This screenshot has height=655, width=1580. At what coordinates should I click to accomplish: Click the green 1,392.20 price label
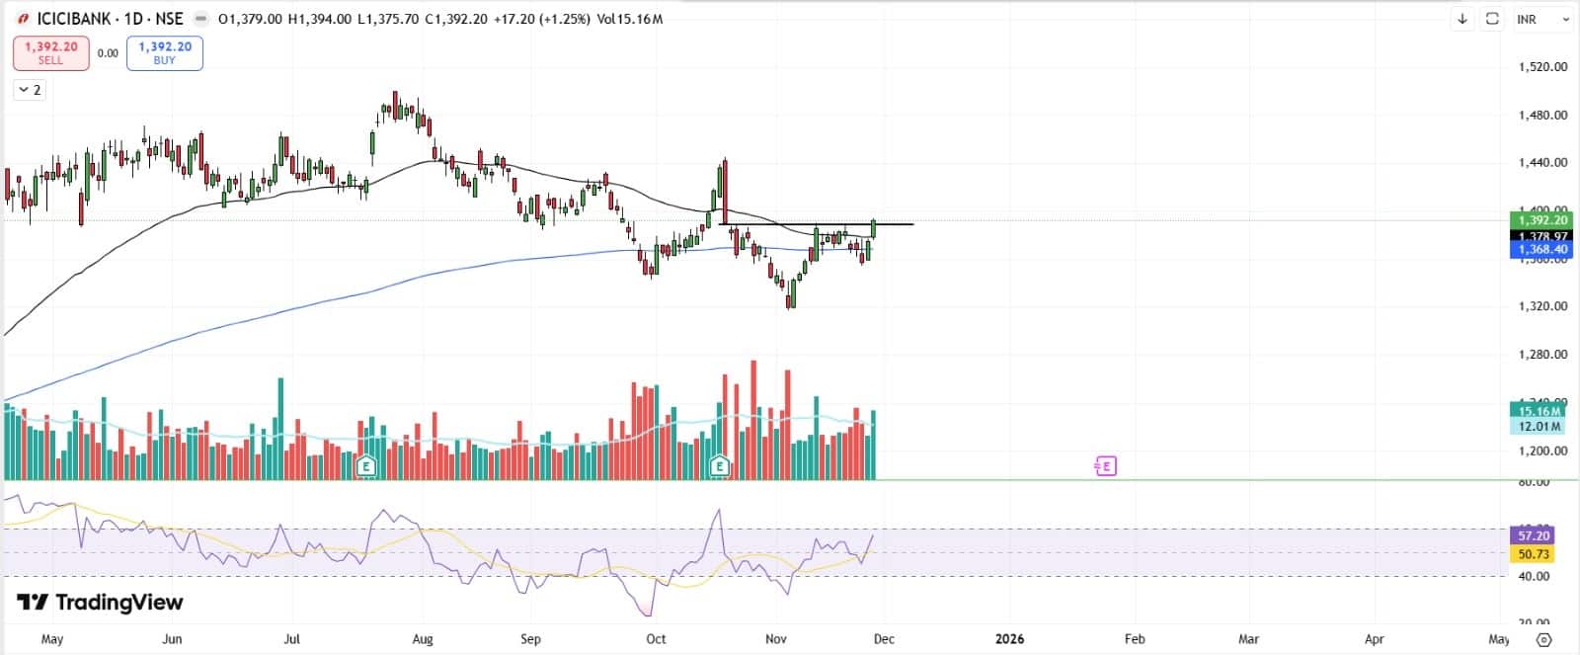tap(1541, 219)
